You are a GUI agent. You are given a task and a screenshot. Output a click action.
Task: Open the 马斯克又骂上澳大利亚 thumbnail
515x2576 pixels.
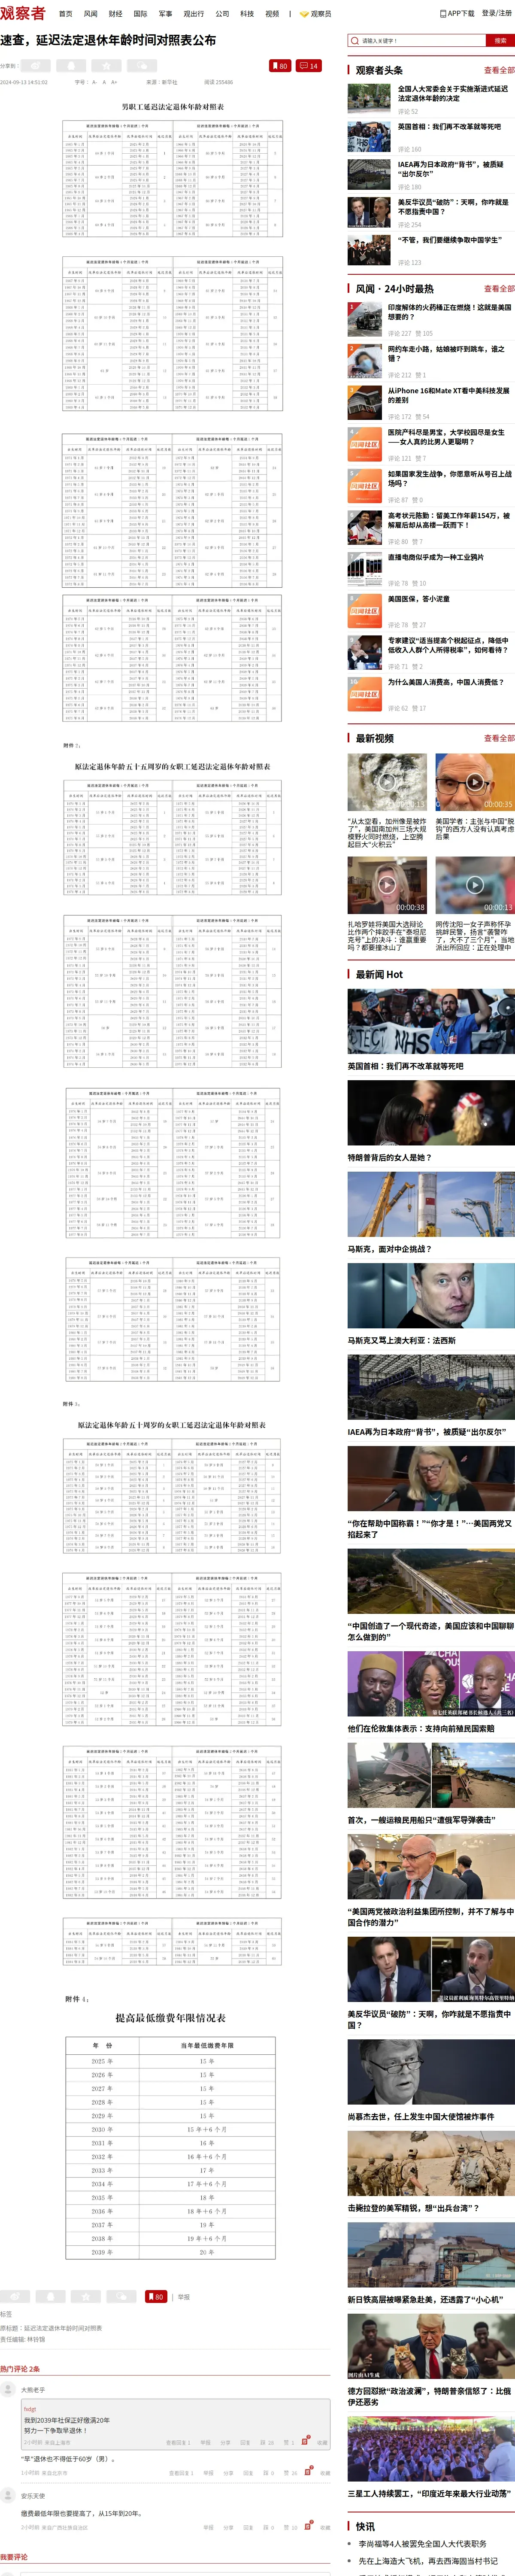point(431,1296)
